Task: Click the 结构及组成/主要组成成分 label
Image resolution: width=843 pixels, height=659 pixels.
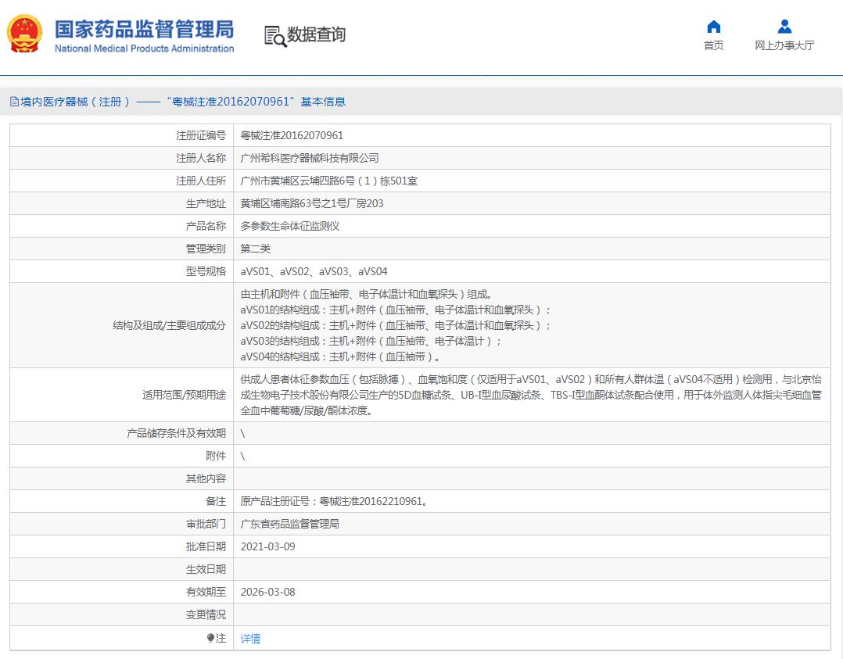Action: coord(170,325)
